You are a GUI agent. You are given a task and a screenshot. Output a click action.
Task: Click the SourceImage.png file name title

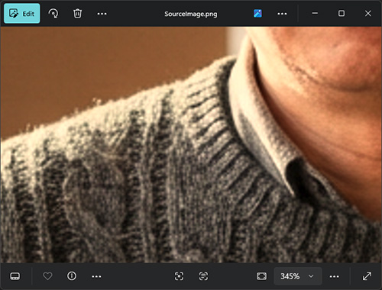[191, 14]
